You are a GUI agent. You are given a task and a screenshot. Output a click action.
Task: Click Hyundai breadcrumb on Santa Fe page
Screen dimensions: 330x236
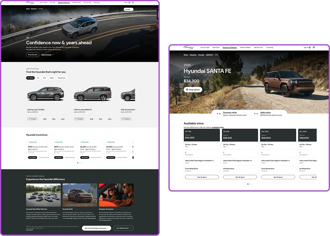(201, 55)
